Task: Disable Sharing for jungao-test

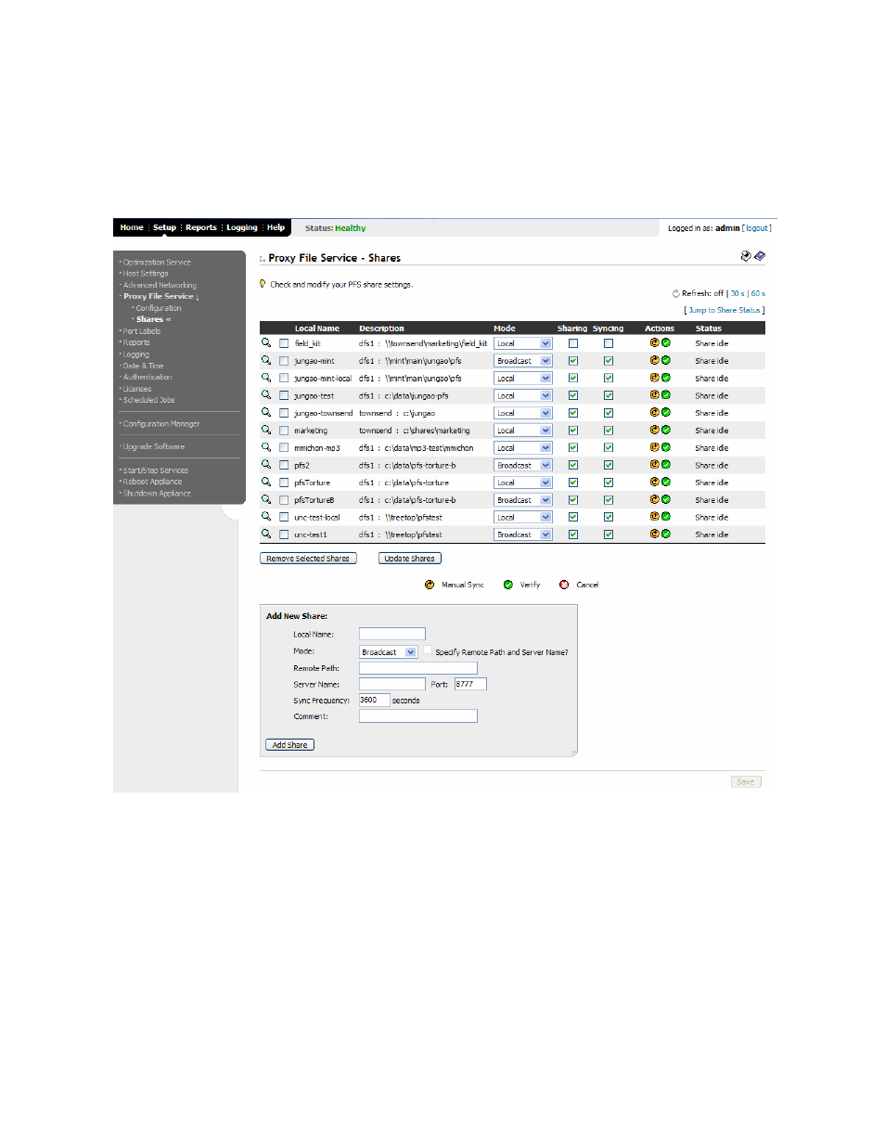Action: 573,395
